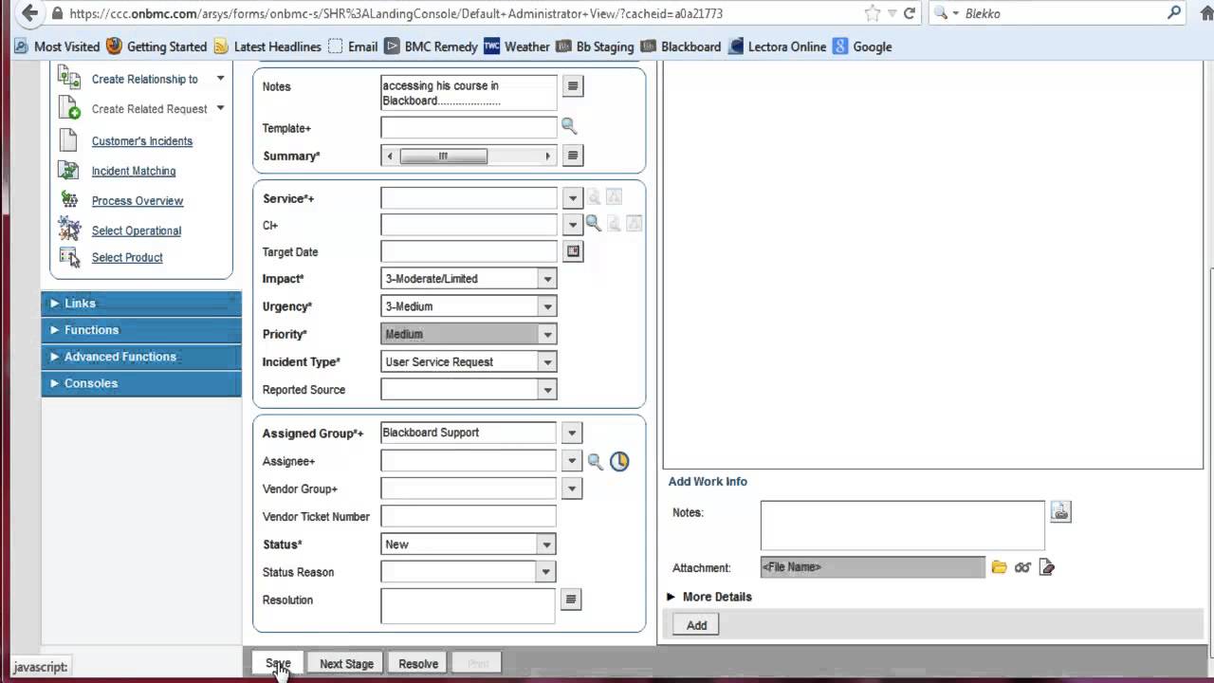1214x683 pixels.
Task: Click the Next Stage button
Action: pyautogui.click(x=346, y=663)
